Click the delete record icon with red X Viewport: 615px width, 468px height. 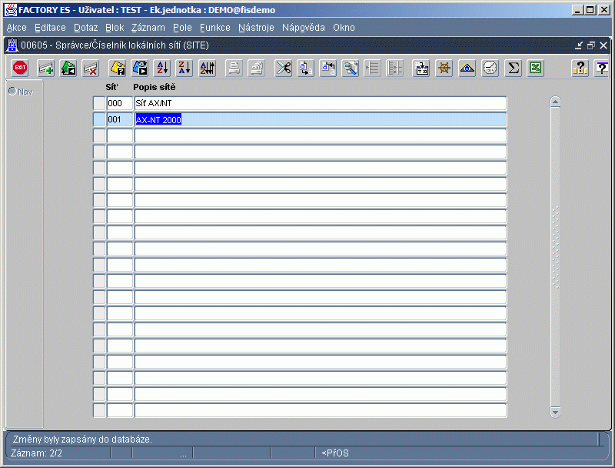(91, 69)
